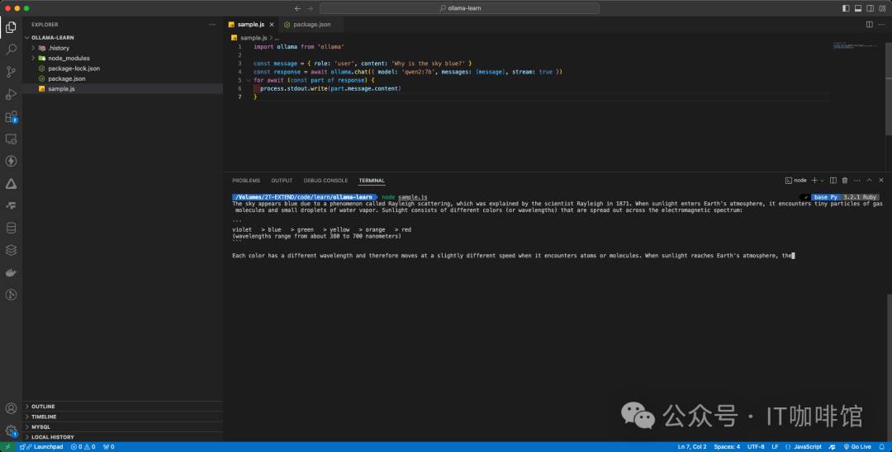Open the OUTPUT panel tab
Screen dimensions: 892x452
(x=282, y=181)
